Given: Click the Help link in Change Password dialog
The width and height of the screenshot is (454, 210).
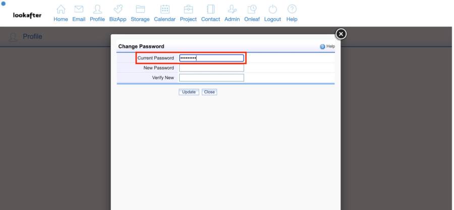Looking at the screenshot, I should [x=327, y=46].
